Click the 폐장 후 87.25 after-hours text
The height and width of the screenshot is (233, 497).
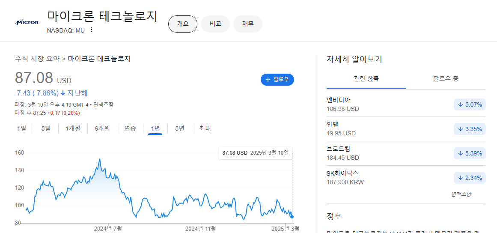(x=30, y=113)
